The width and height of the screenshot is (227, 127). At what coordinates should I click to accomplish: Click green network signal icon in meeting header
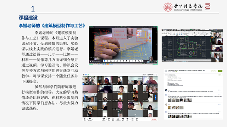pyautogui.click(x=88, y=75)
